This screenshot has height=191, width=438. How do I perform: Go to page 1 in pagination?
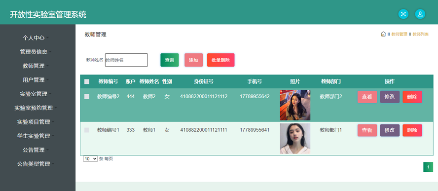tap(428, 167)
